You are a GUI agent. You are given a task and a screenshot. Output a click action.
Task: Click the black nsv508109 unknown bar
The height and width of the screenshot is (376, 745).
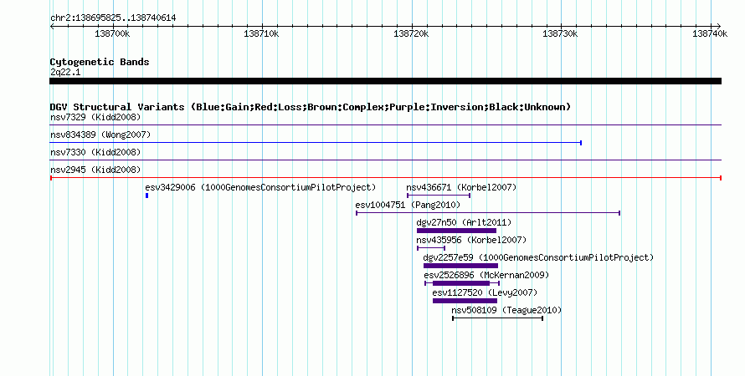coord(497,318)
